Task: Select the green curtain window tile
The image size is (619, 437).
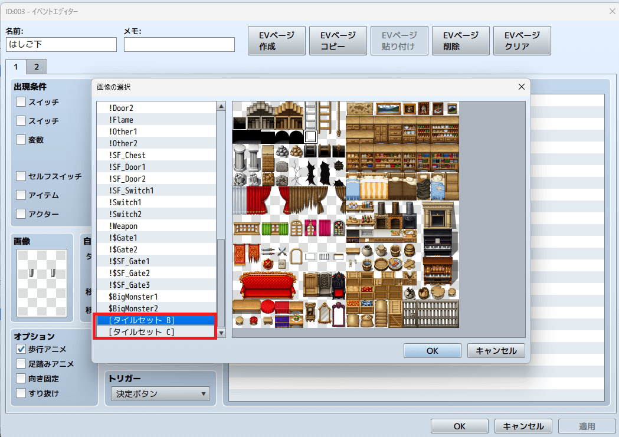Action: 274,229
